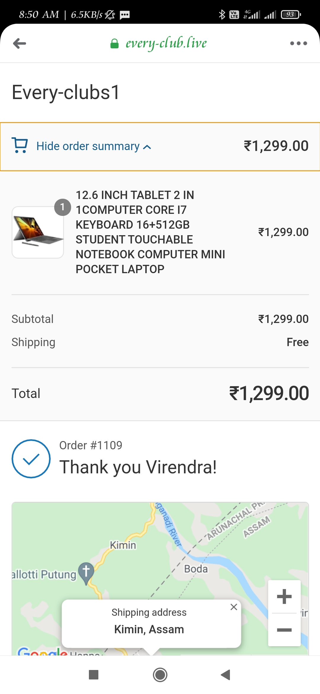Tap the Android recent apps square
Screen dimensions: 320x694
[94, 675]
